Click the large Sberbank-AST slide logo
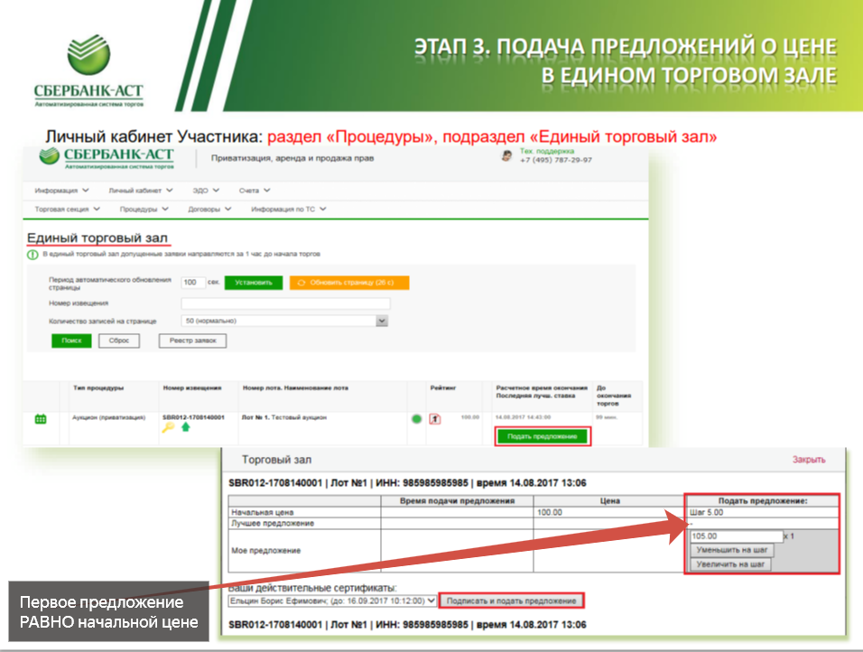863x652 pixels. (x=88, y=70)
